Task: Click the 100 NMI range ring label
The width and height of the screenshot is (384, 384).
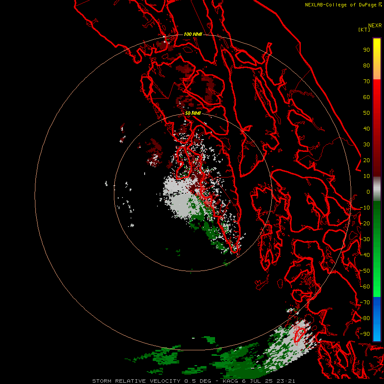Action: click(193, 34)
